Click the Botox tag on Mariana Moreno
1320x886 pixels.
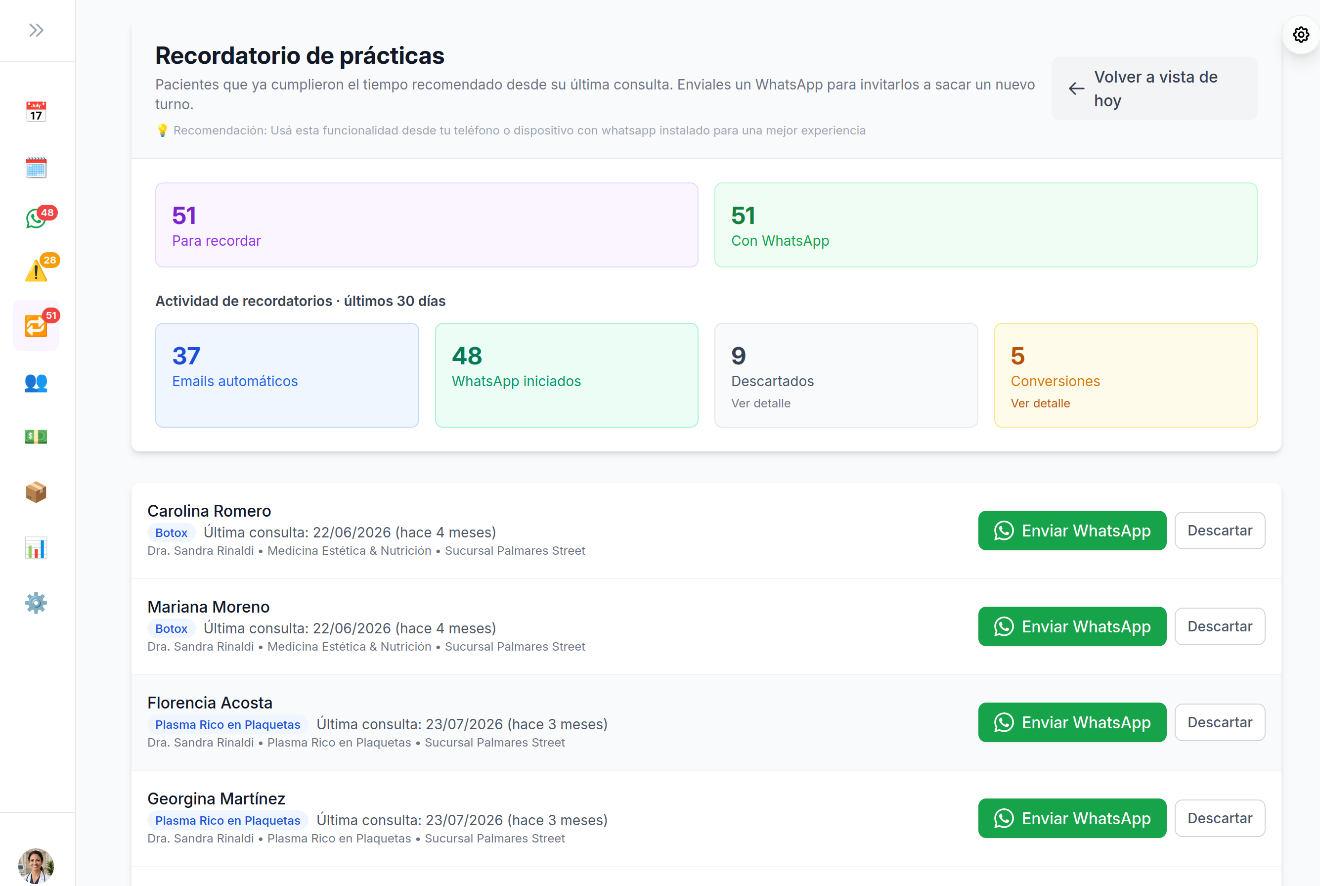tap(171, 629)
